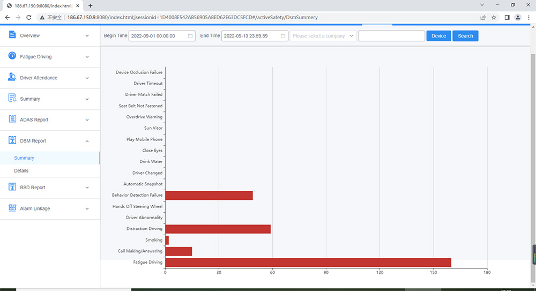
Task: Expand the ADAS Report menu chevron
Action: [87, 120]
